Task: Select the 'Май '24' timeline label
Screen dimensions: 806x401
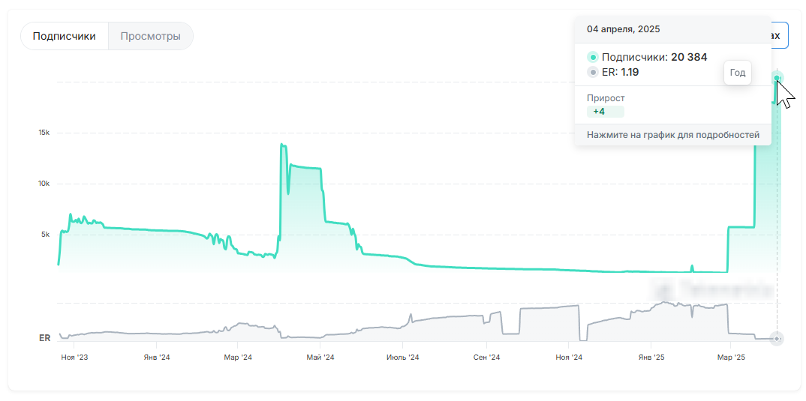Action: tap(320, 358)
